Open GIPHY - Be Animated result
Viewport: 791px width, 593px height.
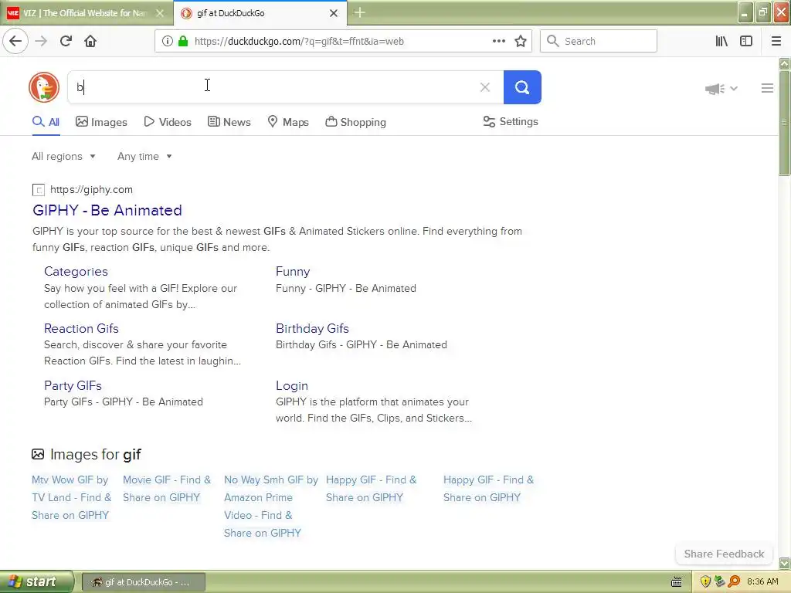pyautogui.click(x=107, y=210)
